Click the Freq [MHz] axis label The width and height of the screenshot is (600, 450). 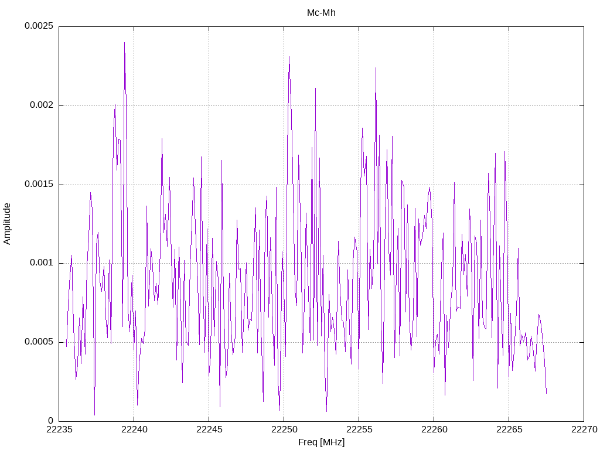click(x=321, y=442)
